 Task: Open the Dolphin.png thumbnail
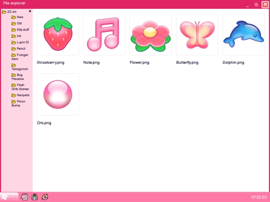[243, 34]
